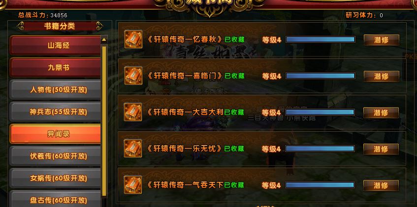The image size is (417, 207).
Task: Open the 九鼎书 category
Action: [x=55, y=68]
